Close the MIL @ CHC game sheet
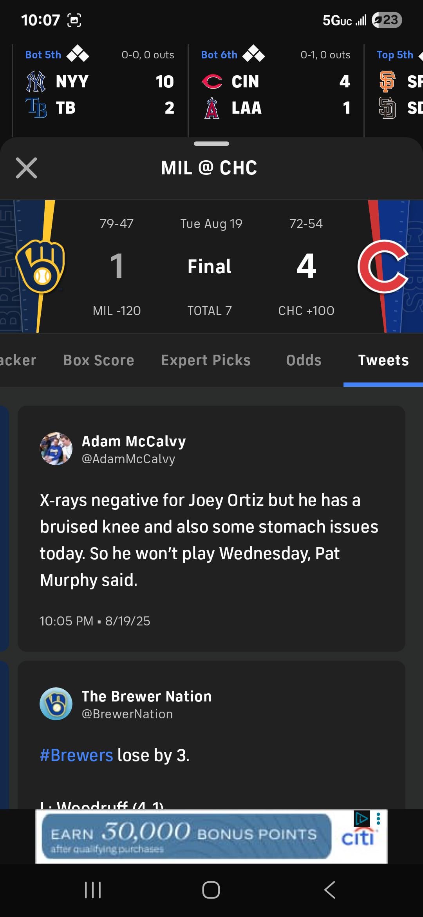423x917 pixels. pyautogui.click(x=27, y=168)
